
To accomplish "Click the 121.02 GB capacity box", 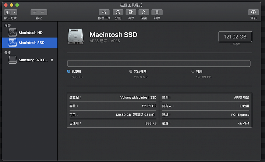I will pyautogui.click(x=235, y=37).
